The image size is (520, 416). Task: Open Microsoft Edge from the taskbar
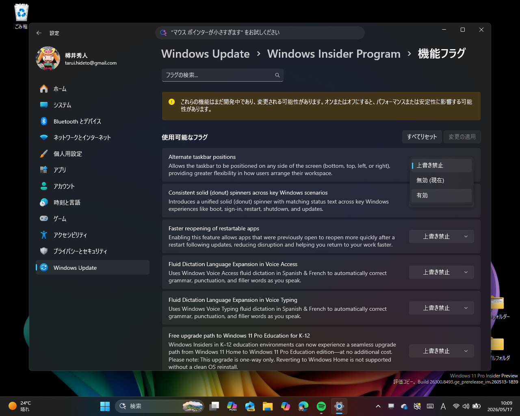pos(303,406)
